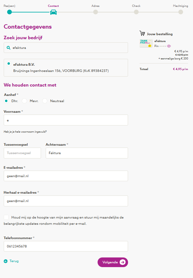Viewport: 193px width, 278px height.
Task: Click the car icon on the Contact step
Action: coord(53,12)
